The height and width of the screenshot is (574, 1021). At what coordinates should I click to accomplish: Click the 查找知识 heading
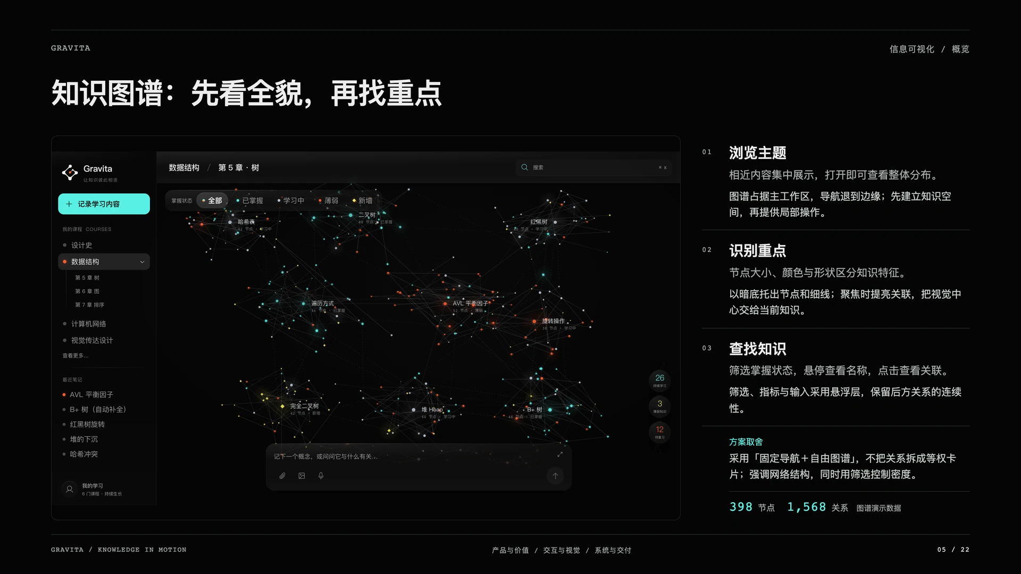pos(758,349)
